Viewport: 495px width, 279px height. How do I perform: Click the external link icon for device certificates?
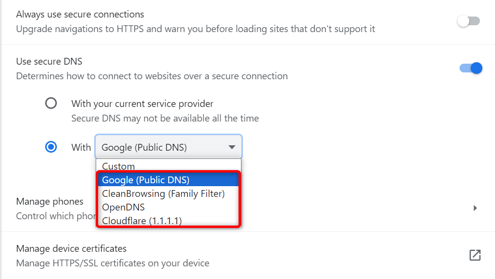click(x=475, y=255)
